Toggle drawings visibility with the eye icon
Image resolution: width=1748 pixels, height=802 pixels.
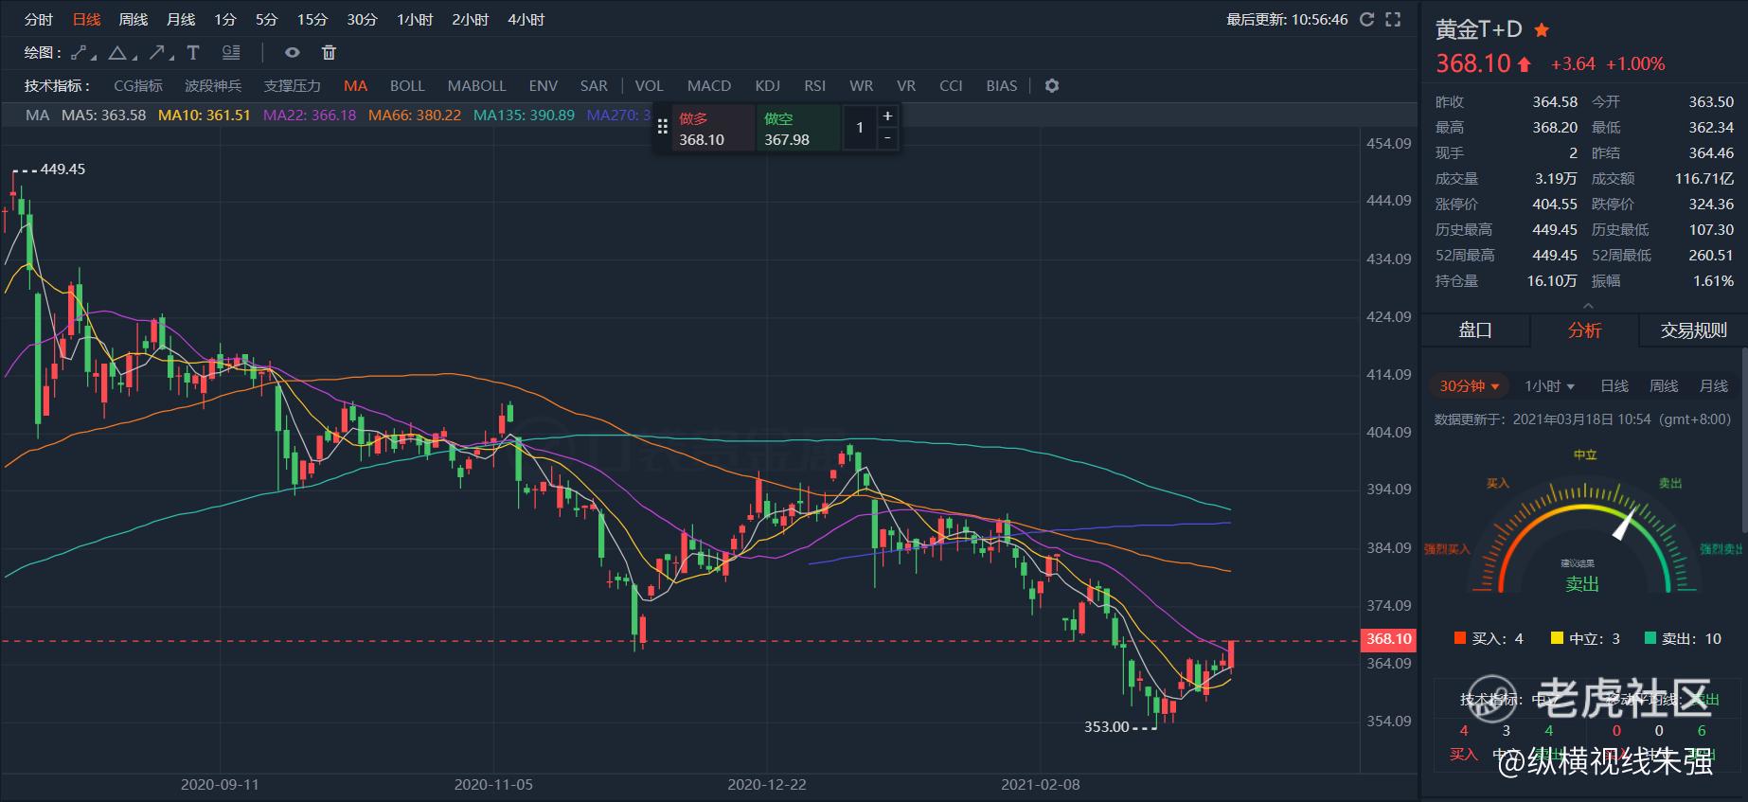[x=293, y=53]
